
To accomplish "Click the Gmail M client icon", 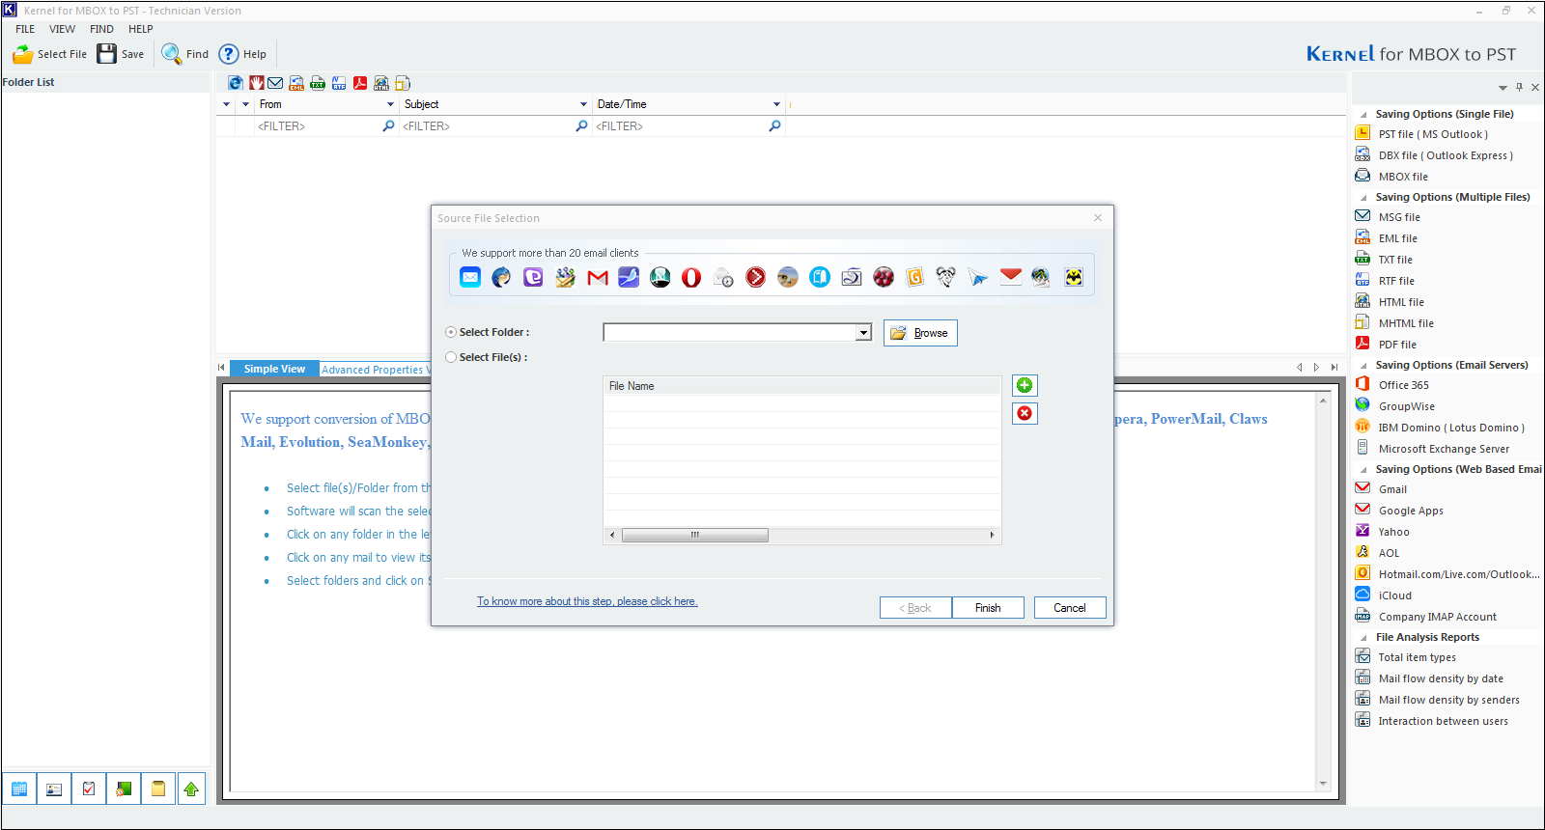I will click(x=598, y=278).
